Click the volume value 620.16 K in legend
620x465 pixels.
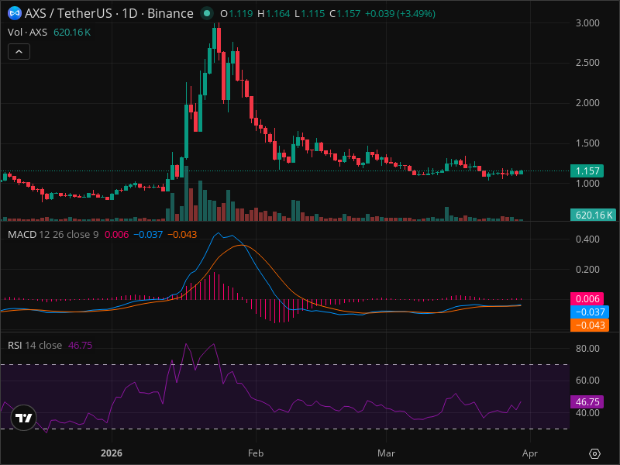pyautogui.click(x=72, y=33)
